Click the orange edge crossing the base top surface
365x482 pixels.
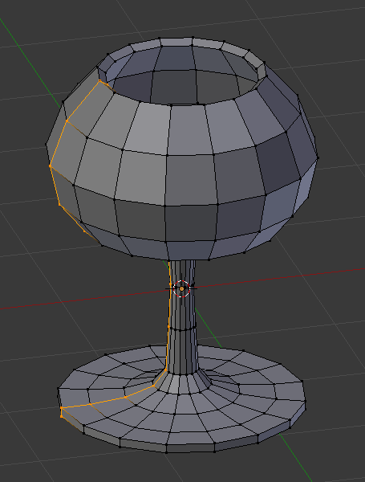(x=94, y=402)
